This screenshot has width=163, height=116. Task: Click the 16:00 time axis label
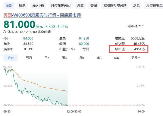tap(141, 111)
